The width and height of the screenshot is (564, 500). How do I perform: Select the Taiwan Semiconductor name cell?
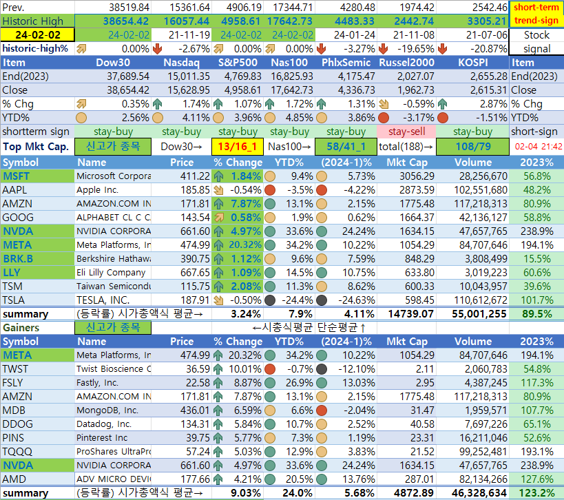[x=113, y=287]
